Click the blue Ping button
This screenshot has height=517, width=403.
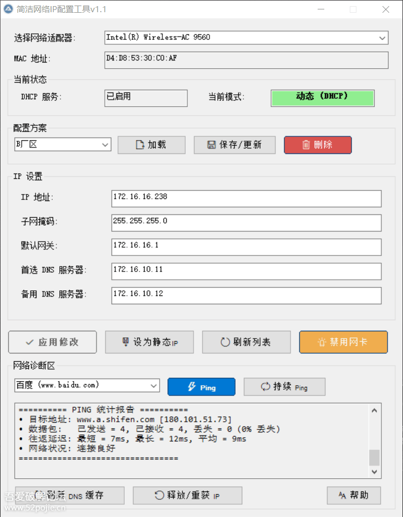[202, 387]
